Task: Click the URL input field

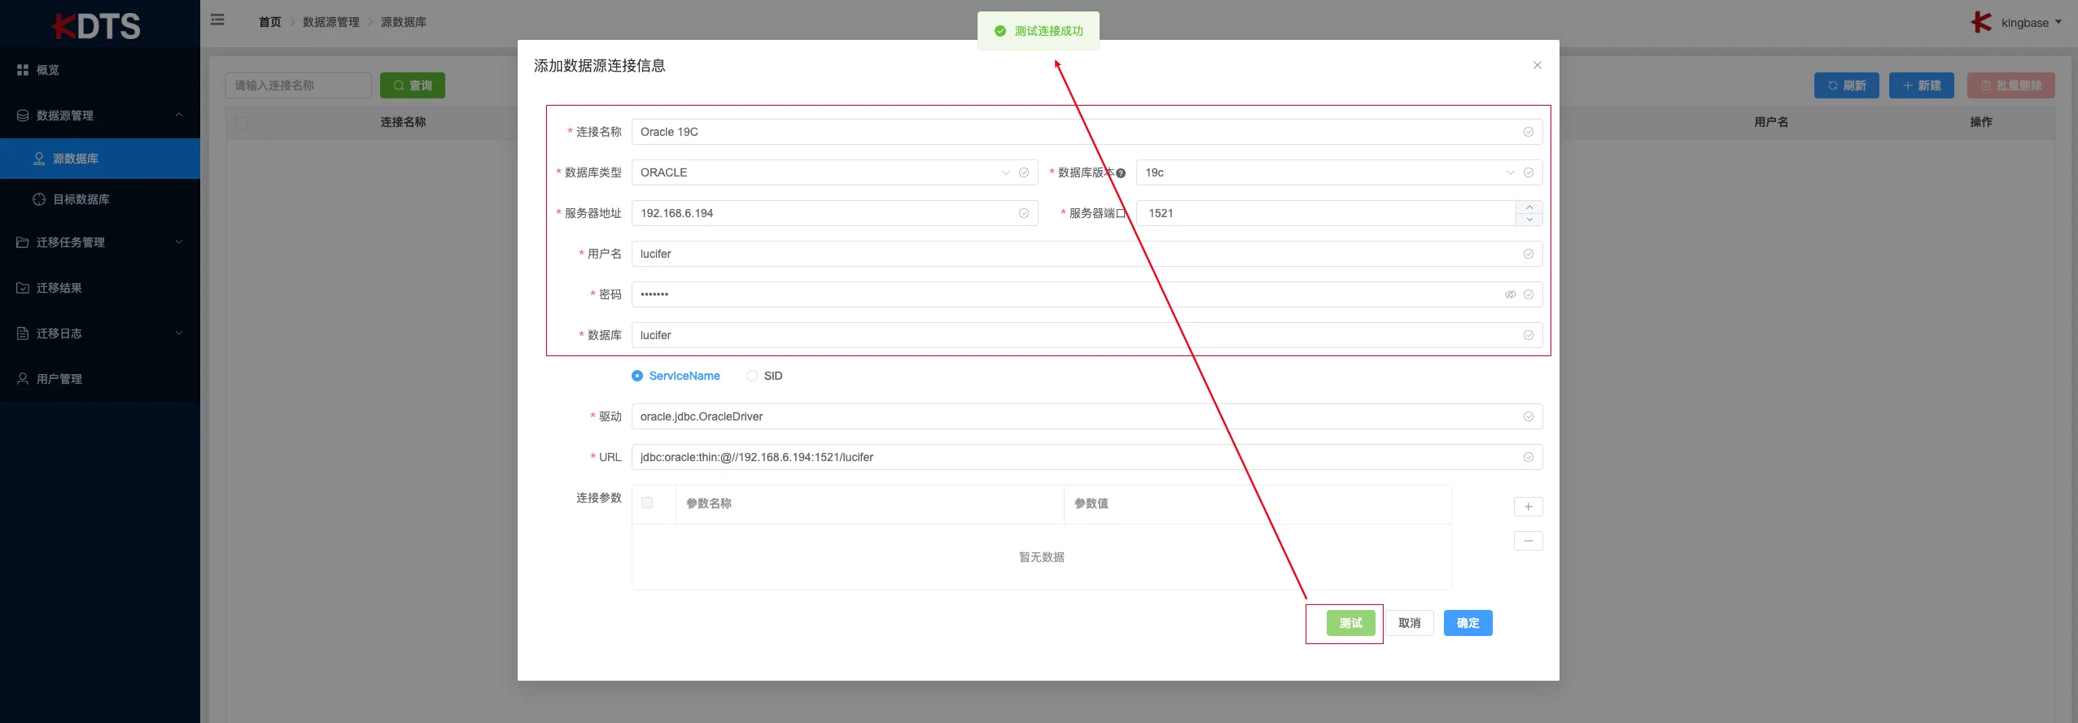Action: [1074, 457]
